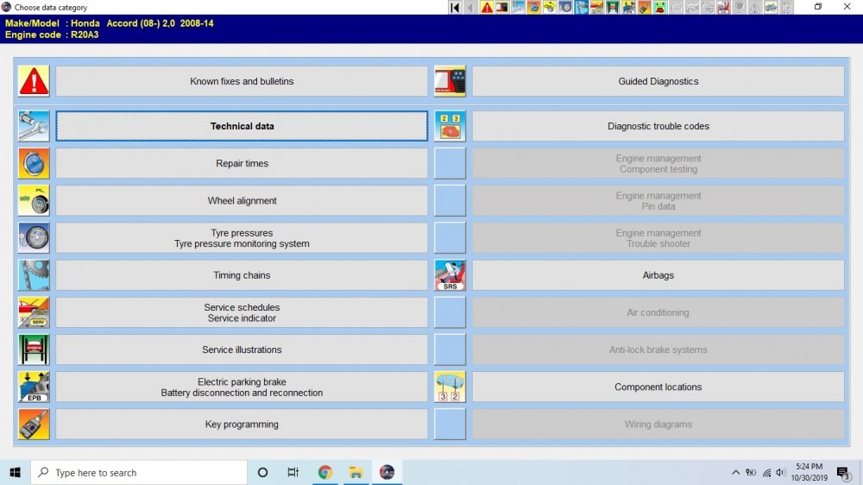Click the icon beside Guided Diagnostics button

click(x=450, y=81)
